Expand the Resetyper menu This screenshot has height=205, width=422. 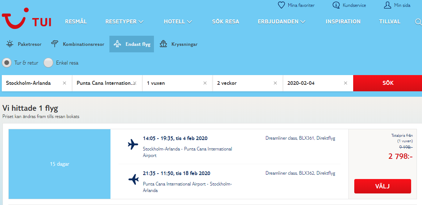pyautogui.click(x=124, y=22)
